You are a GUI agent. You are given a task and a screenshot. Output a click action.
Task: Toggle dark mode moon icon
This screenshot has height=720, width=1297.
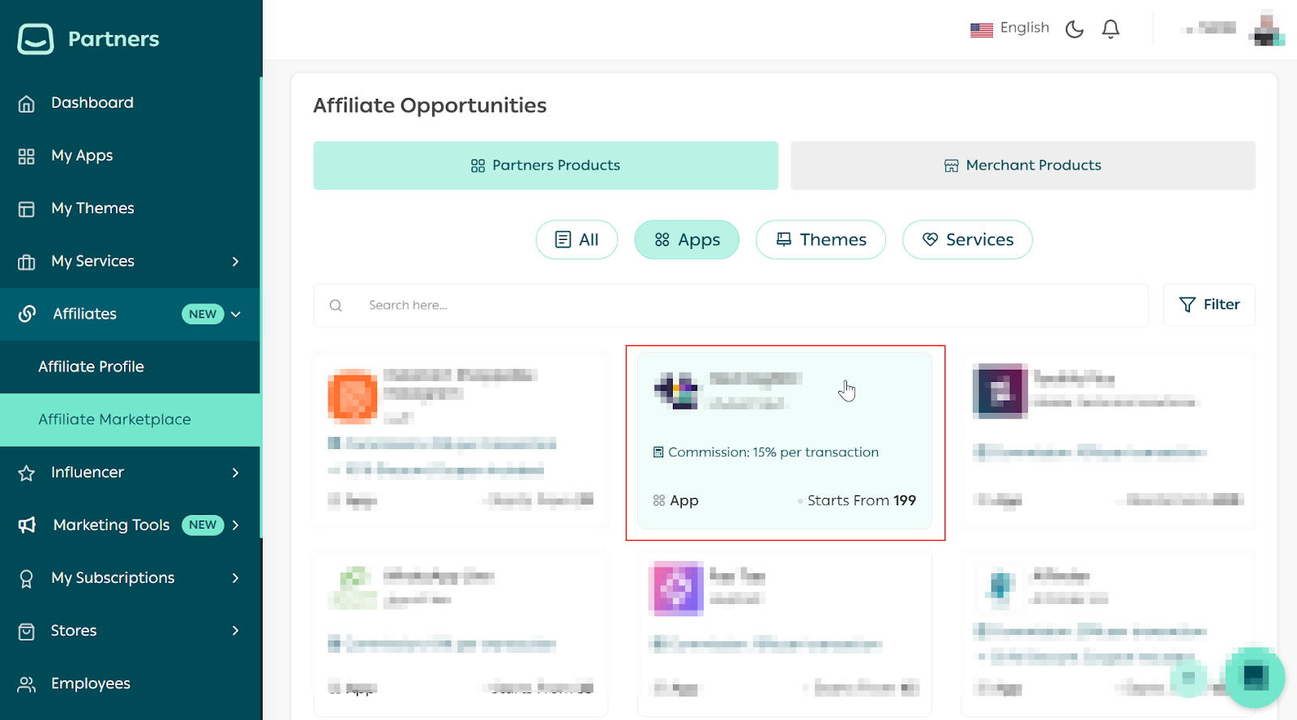[x=1074, y=29]
